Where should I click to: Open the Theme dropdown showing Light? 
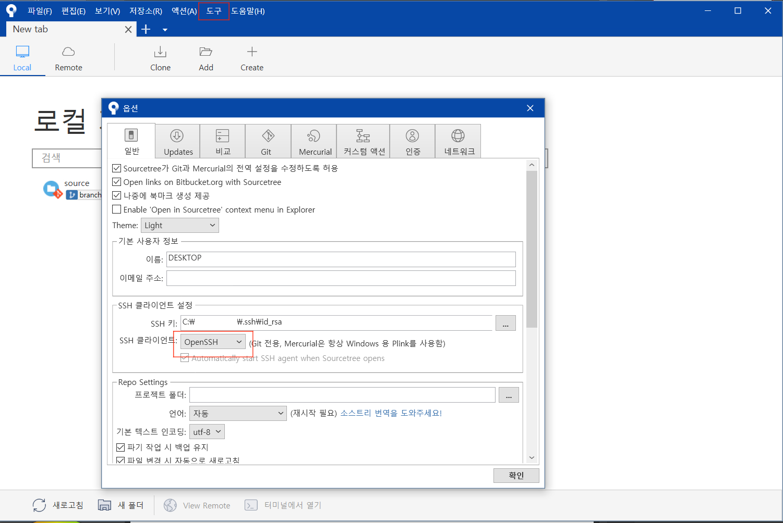pyautogui.click(x=180, y=225)
